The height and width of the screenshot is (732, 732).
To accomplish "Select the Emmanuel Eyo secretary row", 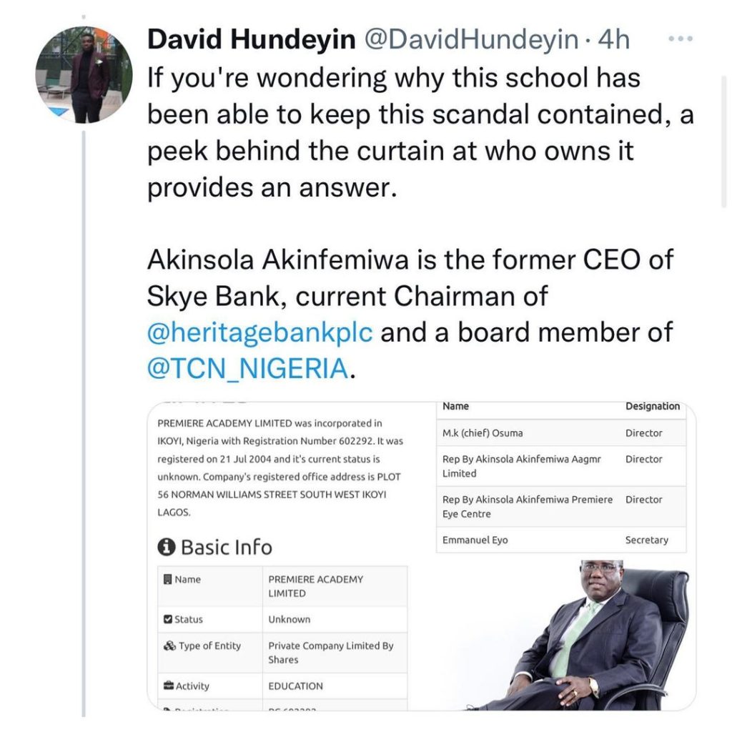I will [561, 540].
